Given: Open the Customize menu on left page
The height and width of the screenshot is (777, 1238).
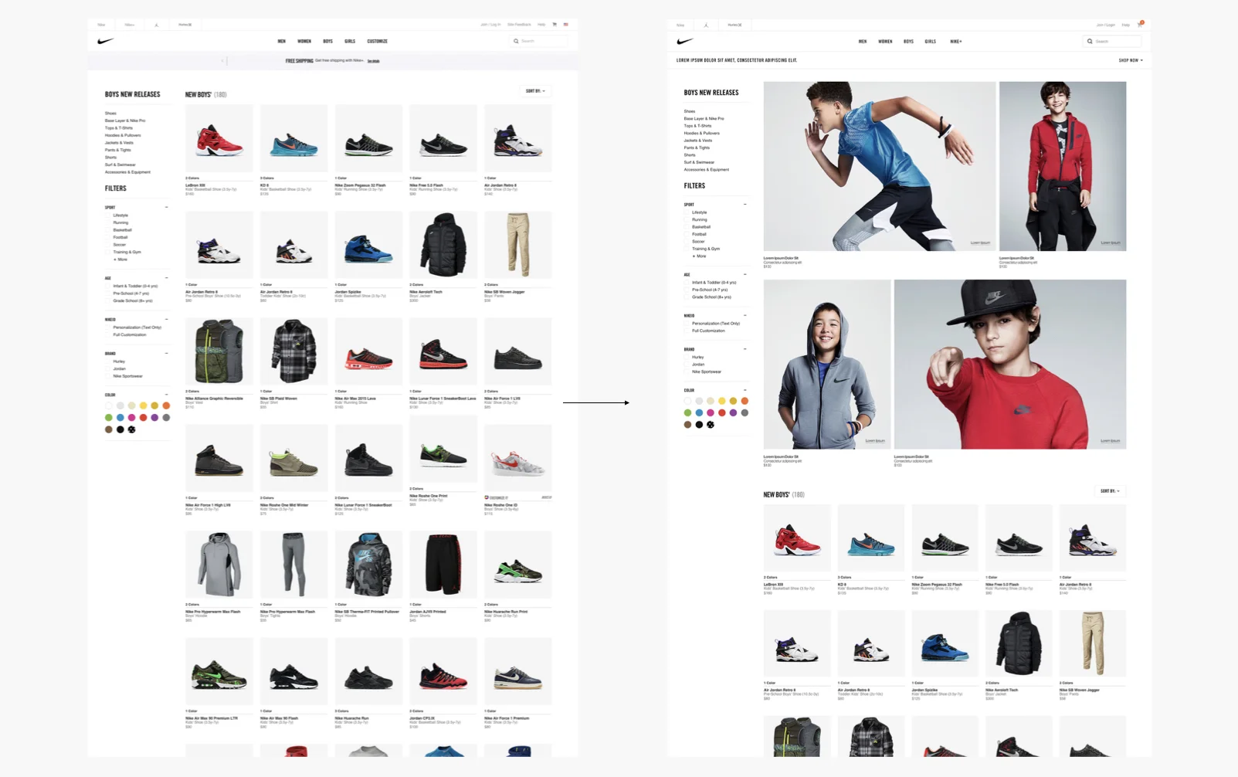Looking at the screenshot, I should (377, 41).
